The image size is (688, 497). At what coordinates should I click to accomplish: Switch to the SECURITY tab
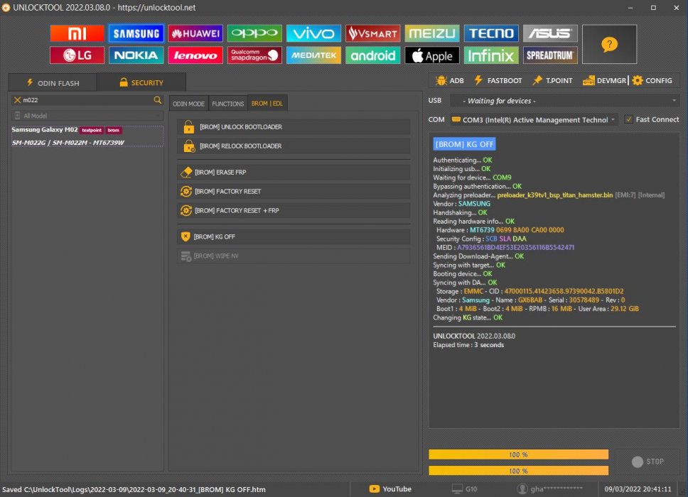click(x=141, y=82)
